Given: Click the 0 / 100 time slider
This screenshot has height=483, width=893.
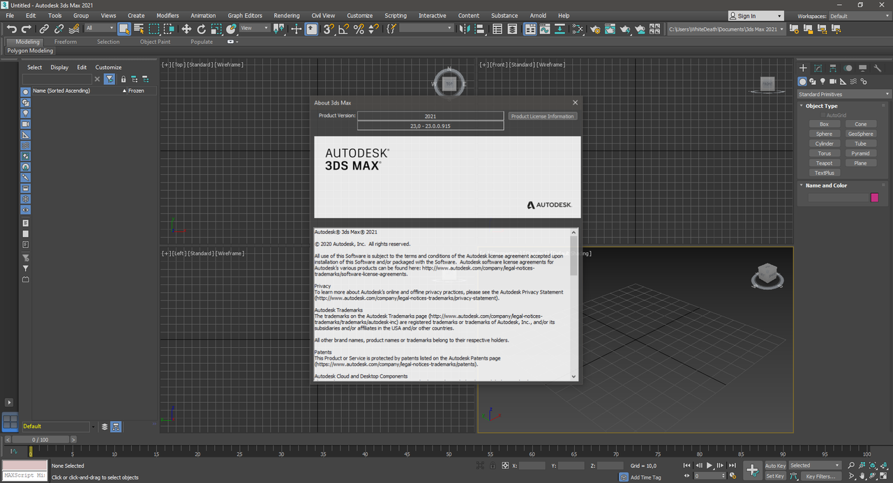Looking at the screenshot, I should pyautogui.click(x=40, y=440).
